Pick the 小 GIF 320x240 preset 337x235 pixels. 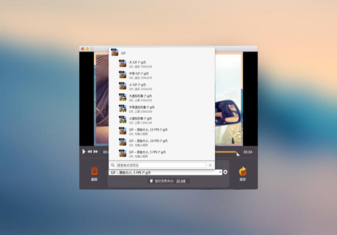tap(162, 86)
